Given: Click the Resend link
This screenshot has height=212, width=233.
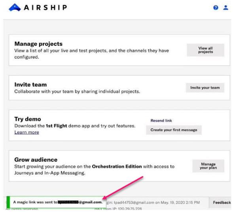Looking at the screenshot, I should click(x=161, y=121).
